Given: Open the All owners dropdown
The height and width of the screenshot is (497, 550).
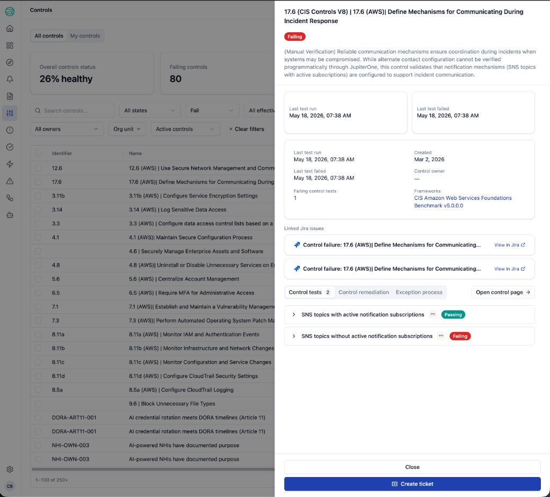Looking at the screenshot, I should coord(67,129).
